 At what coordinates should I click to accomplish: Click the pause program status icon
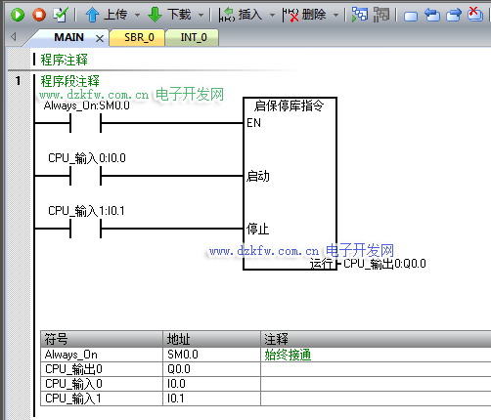click(381, 15)
